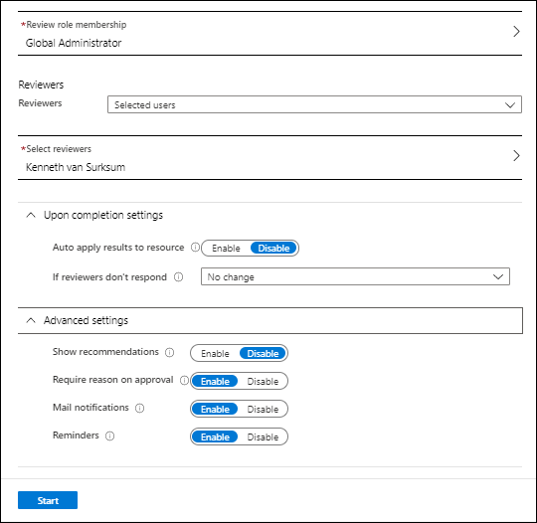Enable Auto apply results to resource
This screenshot has height=523, width=537.
click(226, 248)
